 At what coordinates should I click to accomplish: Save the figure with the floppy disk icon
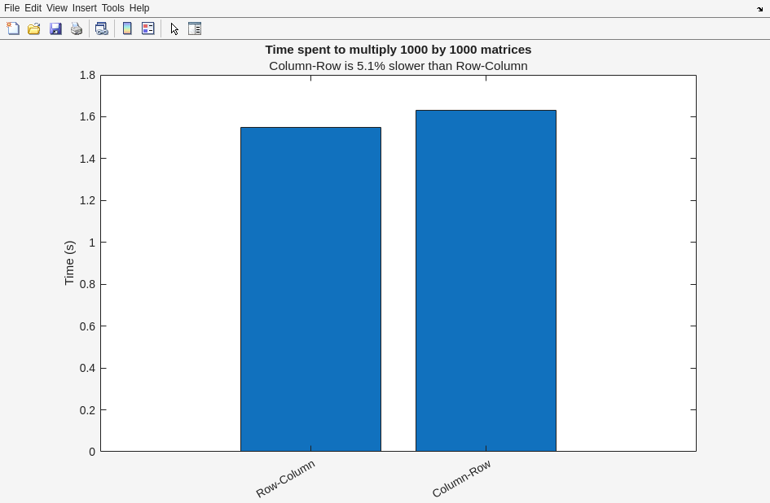55,28
